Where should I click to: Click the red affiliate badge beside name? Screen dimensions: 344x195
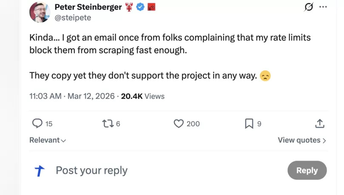pyautogui.click(x=151, y=7)
